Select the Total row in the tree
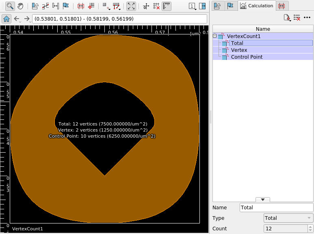Image resolution: width=314 pixels, height=234 pixels. (271, 43)
